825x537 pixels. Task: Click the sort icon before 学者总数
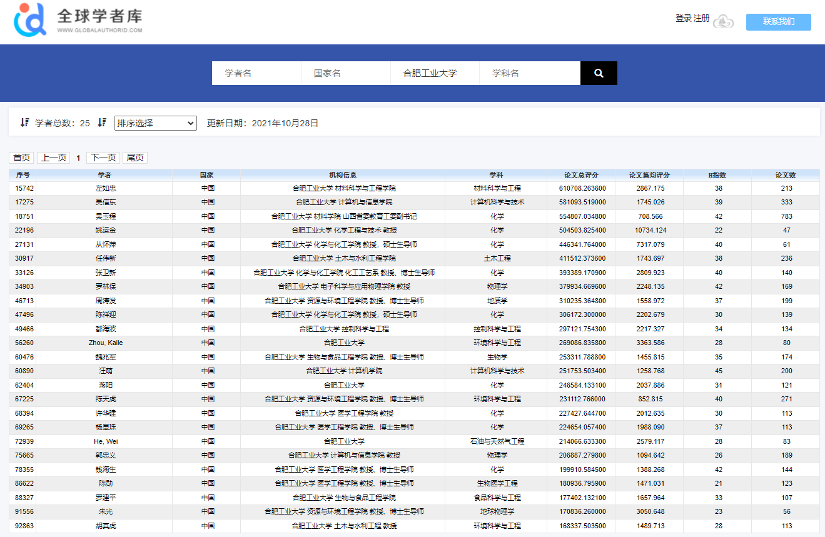24,123
